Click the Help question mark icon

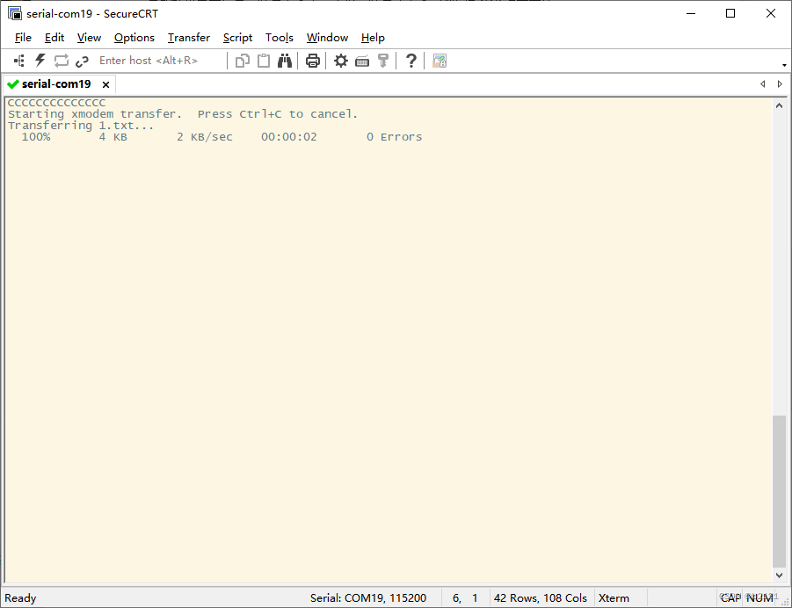pos(411,61)
